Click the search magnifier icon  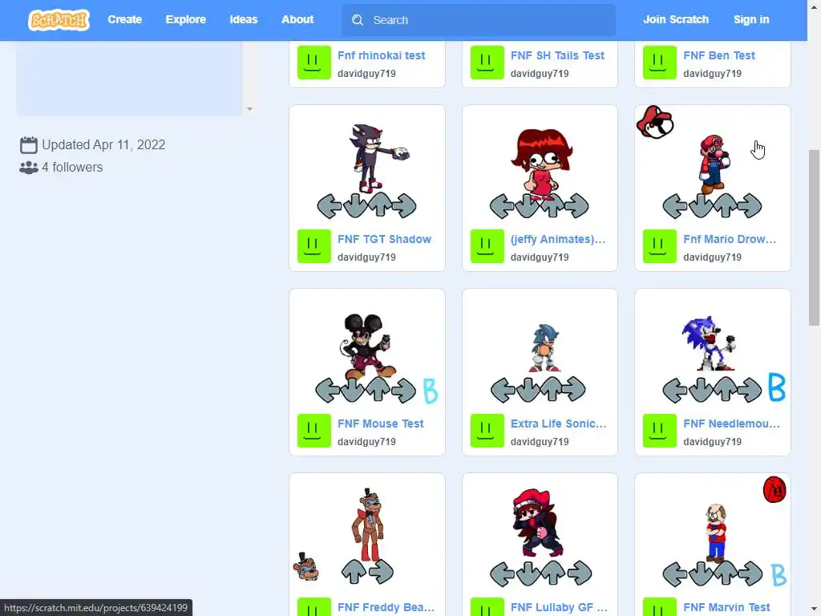pos(358,20)
